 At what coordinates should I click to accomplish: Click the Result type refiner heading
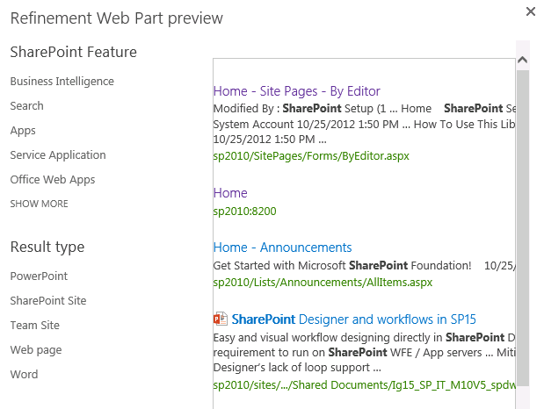[47, 248]
